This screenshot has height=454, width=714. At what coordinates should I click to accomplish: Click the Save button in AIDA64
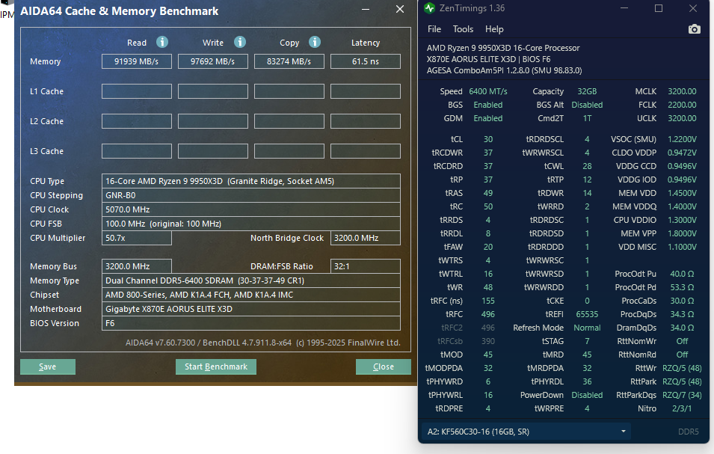[x=48, y=366]
